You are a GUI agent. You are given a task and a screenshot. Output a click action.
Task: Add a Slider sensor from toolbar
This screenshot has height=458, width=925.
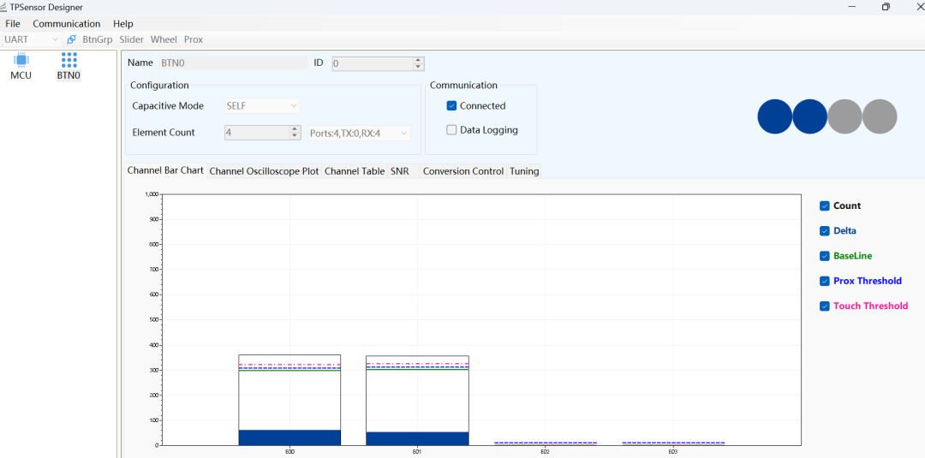pyautogui.click(x=131, y=39)
